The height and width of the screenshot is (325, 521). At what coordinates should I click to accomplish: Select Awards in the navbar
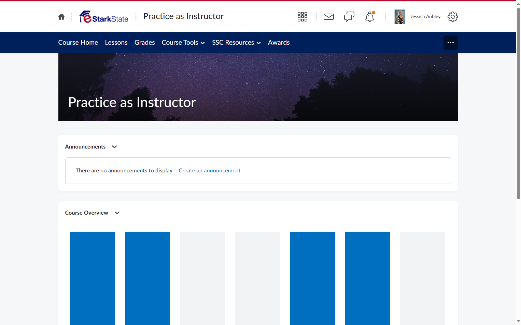(279, 43)
